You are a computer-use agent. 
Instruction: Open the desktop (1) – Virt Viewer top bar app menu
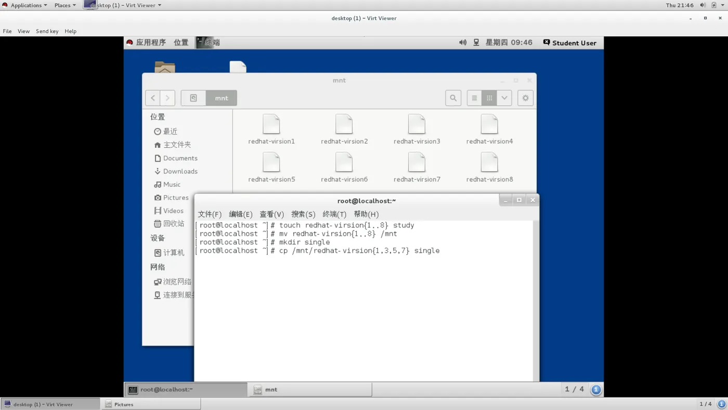123,5
